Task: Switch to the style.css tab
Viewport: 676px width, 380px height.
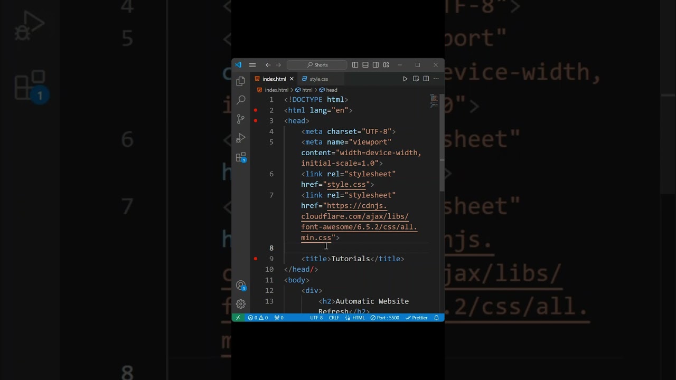Action: (x=319, y=79)
